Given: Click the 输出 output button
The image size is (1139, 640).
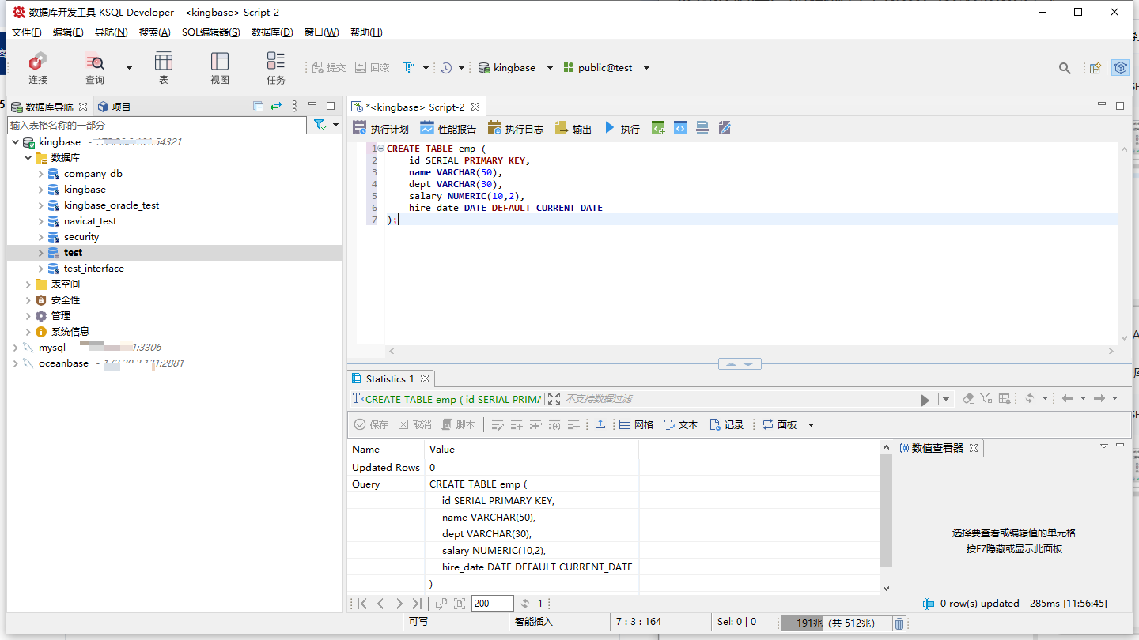Looking at the screenshot, I should click(x=573, y=128).
